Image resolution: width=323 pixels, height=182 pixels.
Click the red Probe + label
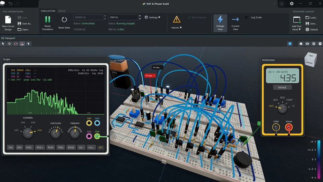point(150,76)
